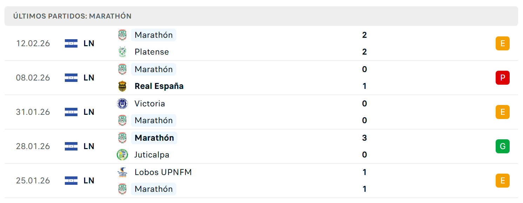Screen dimensions: 523x203
Task: Click the Lobos UPNFM team crest
Action: click(122, 172)
